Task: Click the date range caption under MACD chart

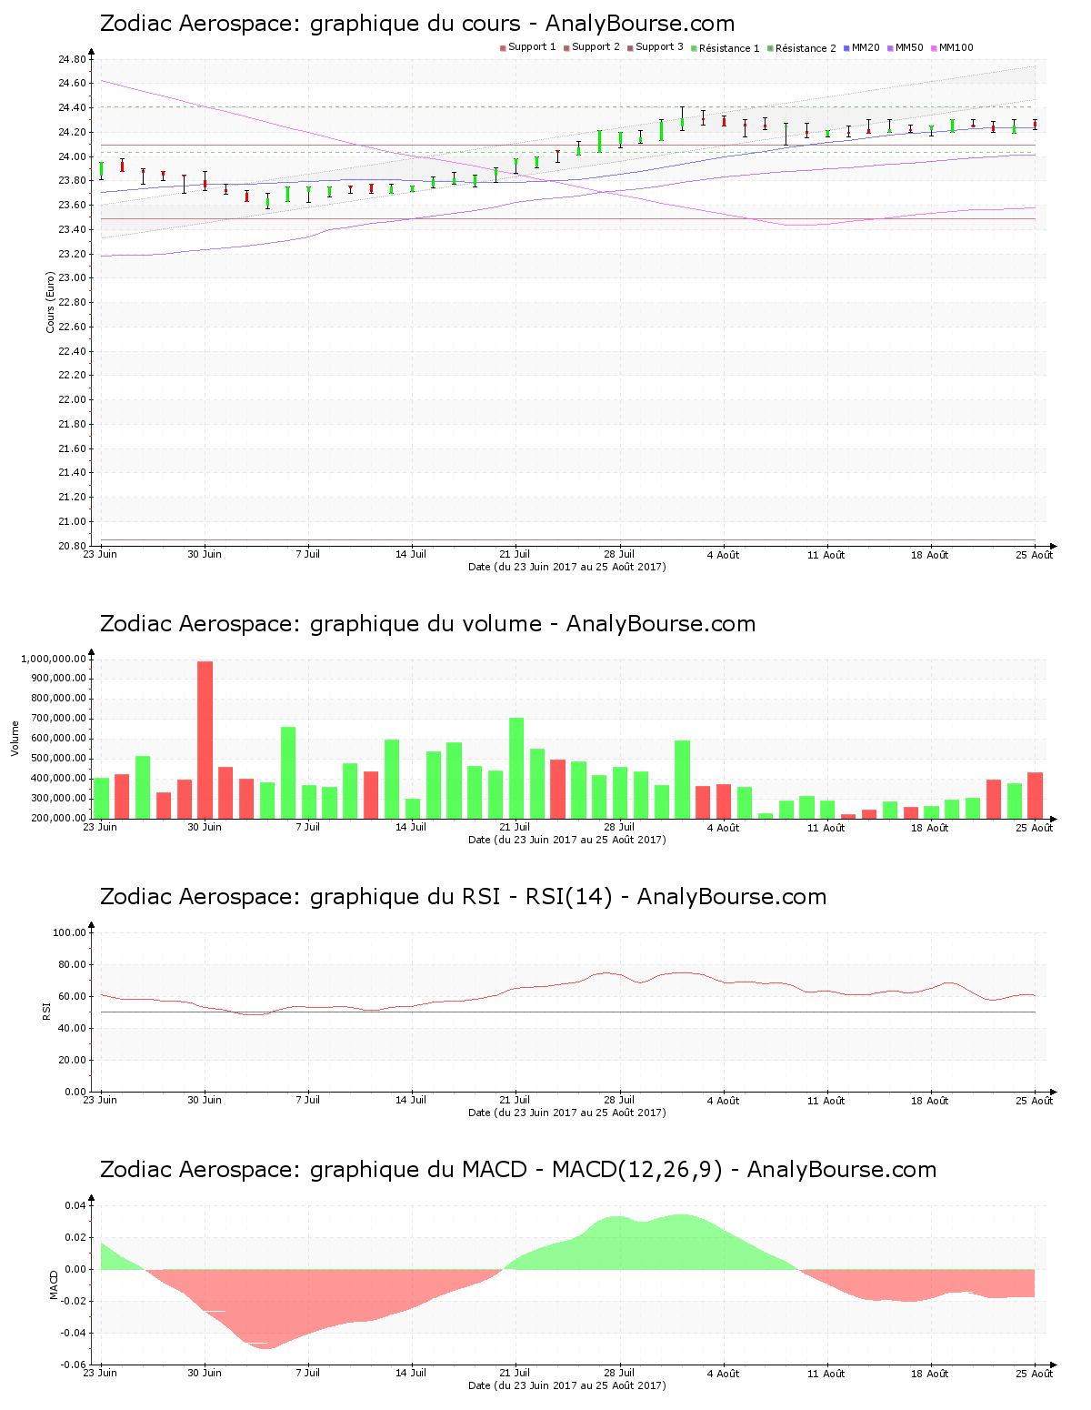Action: (567, 1385)
